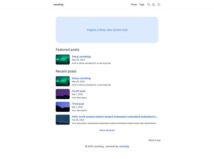Click the Hello world night sky thumbnail
The width and height of the screenshot is (214, 159).
[x=63, y=120]
